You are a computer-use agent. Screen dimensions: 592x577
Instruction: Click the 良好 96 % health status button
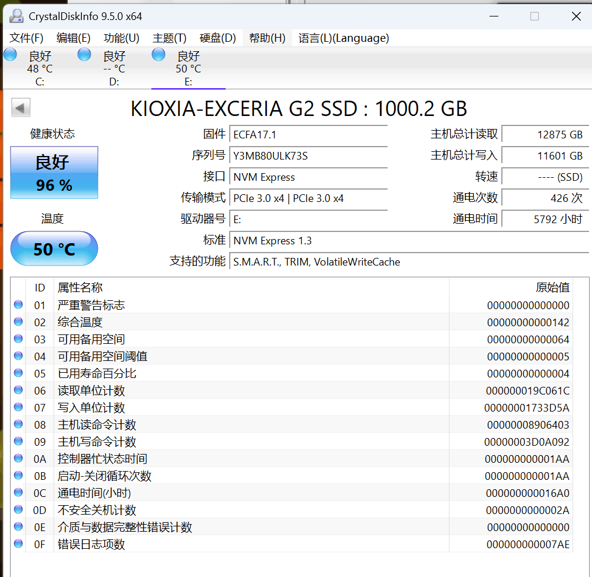[54, 173]
